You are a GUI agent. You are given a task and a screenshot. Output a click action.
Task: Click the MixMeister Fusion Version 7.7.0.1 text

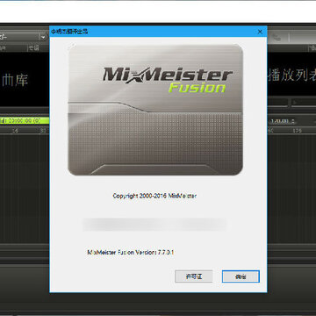(x=131, y=252)
